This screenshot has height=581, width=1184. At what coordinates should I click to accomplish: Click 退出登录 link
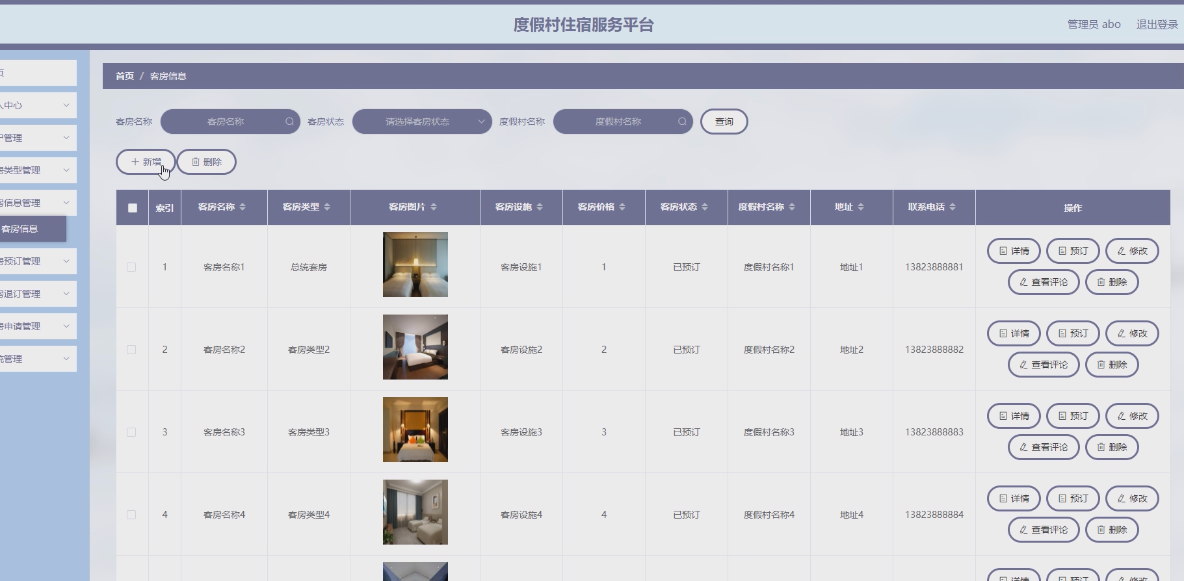pyautogui.click(x=1157, y=24)
